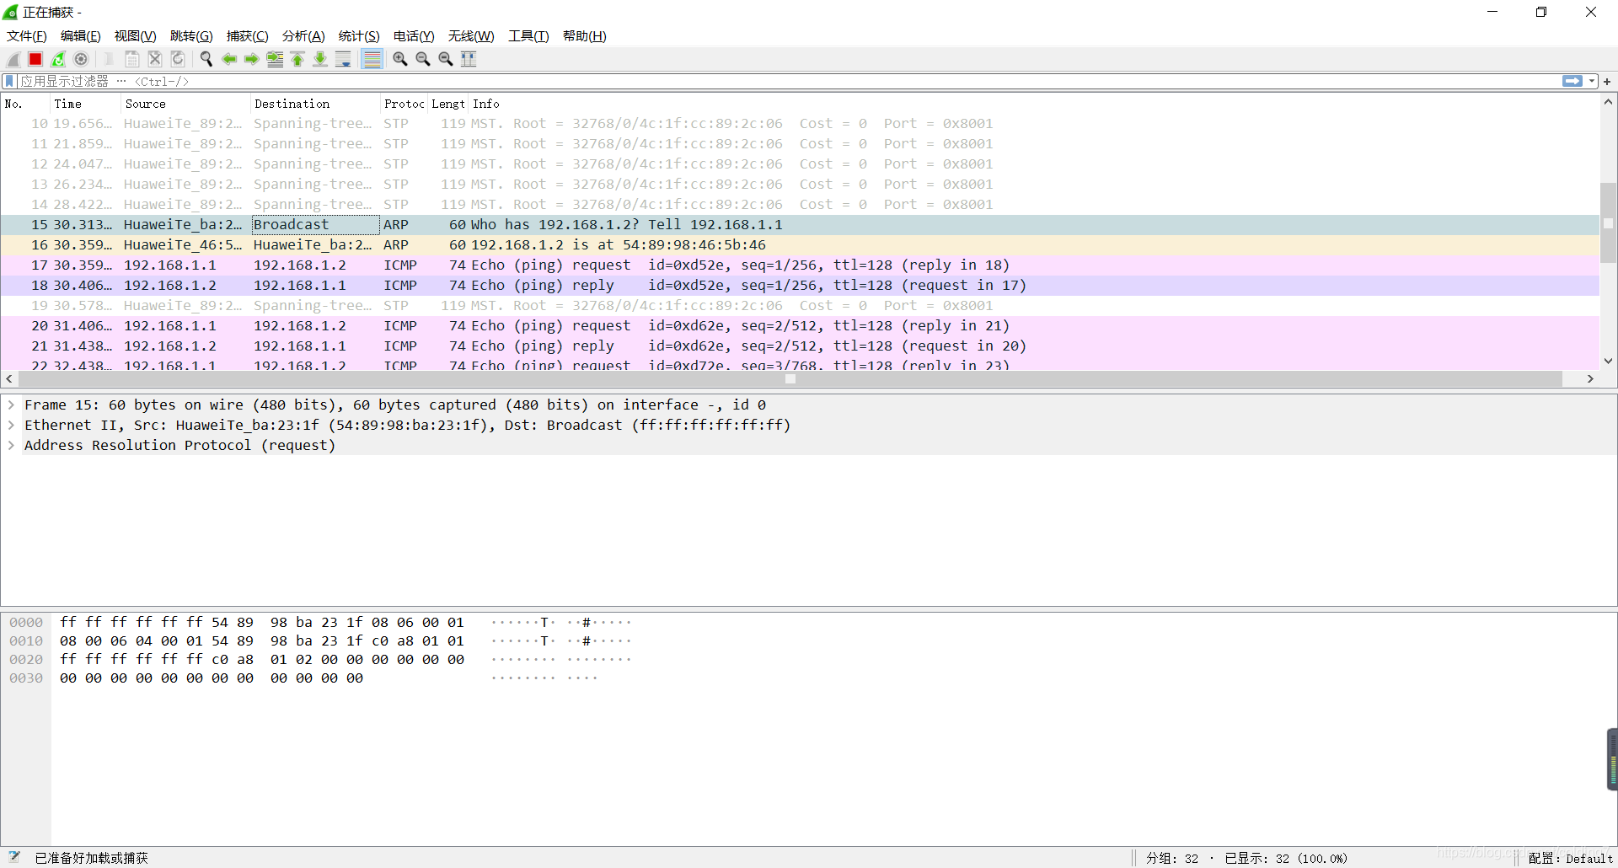1618x868 pixels.
Task: Sort packets by Protocol column header
Action: coord(404,104)
